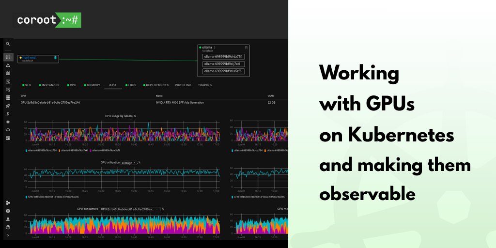Open Deployments via rocket sidebar icon
The height and width of the screenshot is (248, 496).
click(8, 106)
